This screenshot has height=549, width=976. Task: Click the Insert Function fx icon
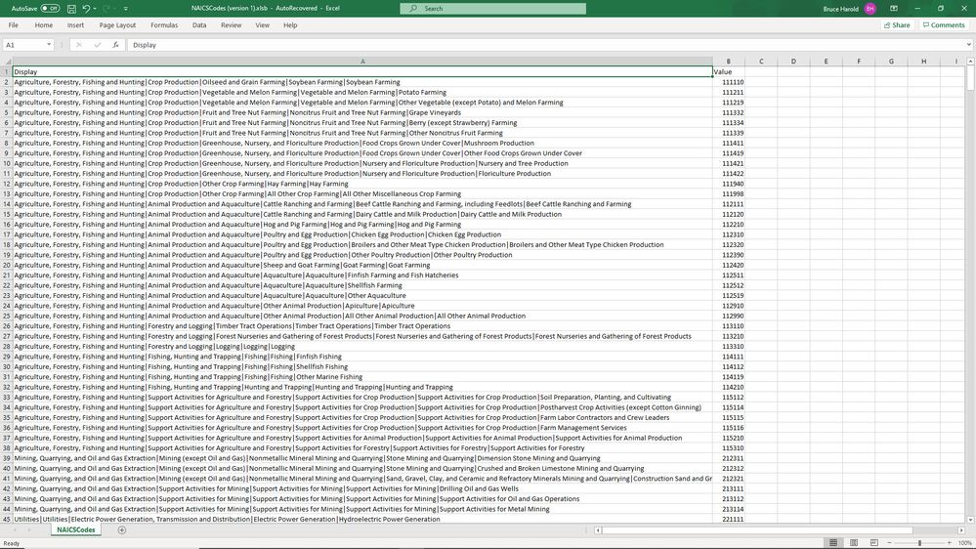(115, 45)
